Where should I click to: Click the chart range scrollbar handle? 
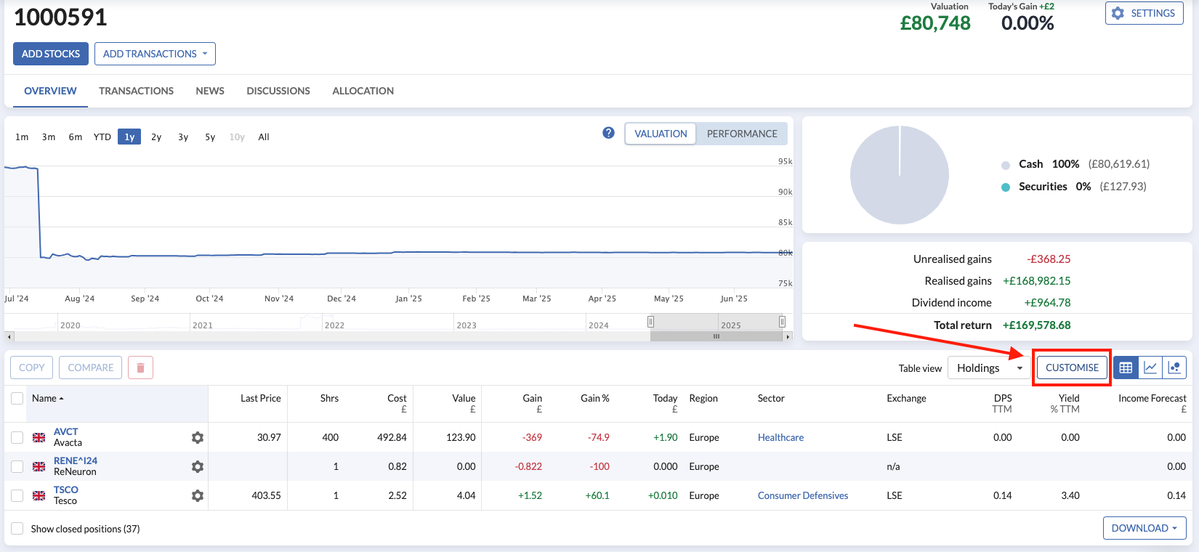tap(716, 336)
